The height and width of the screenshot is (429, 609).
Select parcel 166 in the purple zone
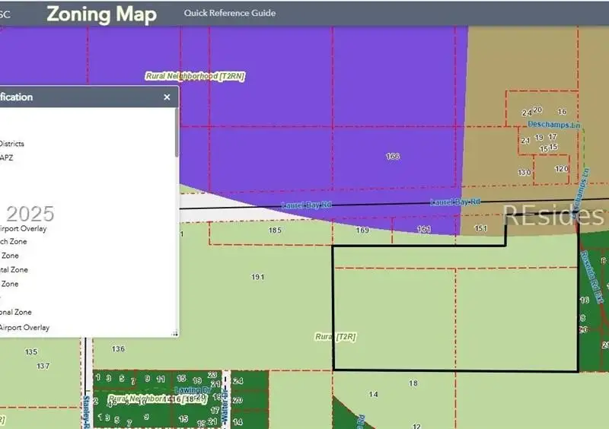[x=393, y=157]
